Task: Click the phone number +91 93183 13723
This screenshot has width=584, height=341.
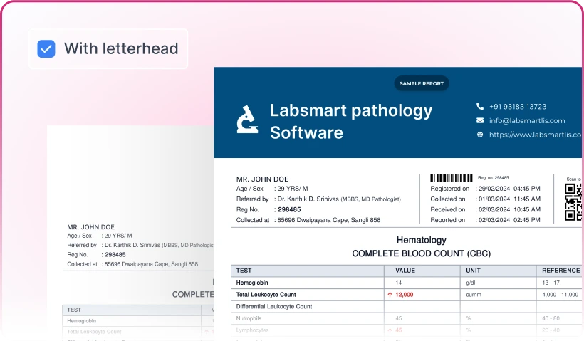Action: 517,107
